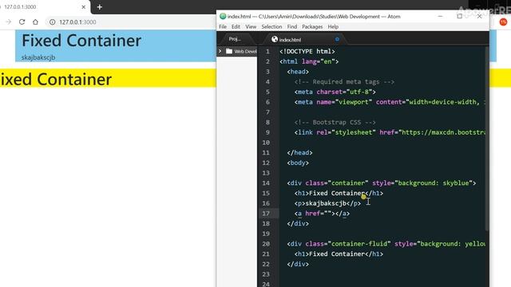The image size is (511, 287).
Task: Click line number 17 in the gutter
Action: click(266, 214)
